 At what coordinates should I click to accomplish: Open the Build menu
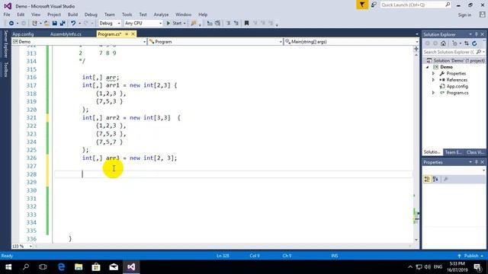(72, 14)
